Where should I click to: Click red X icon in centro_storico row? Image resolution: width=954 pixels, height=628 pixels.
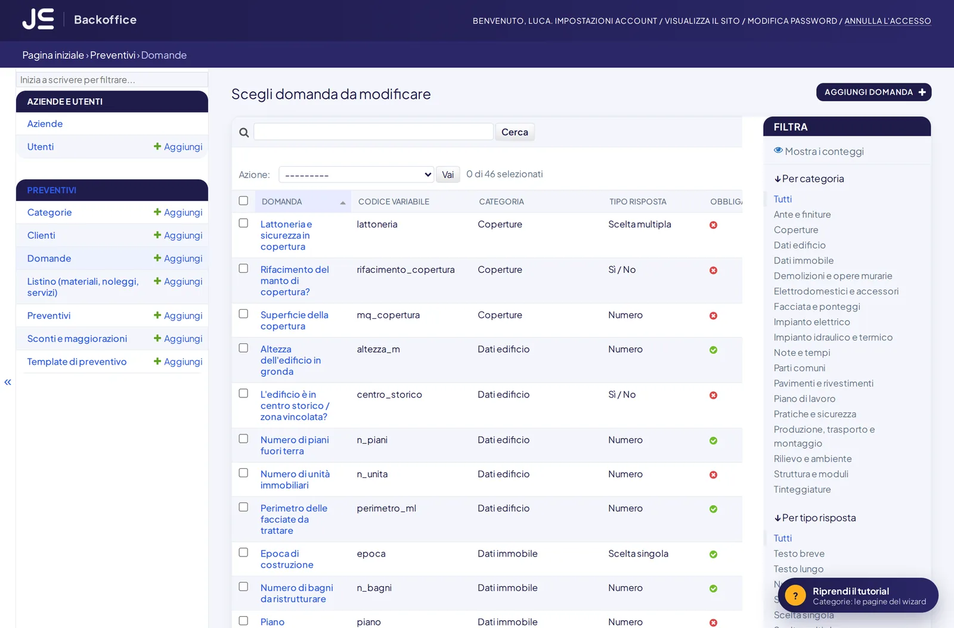coord(713,395)
